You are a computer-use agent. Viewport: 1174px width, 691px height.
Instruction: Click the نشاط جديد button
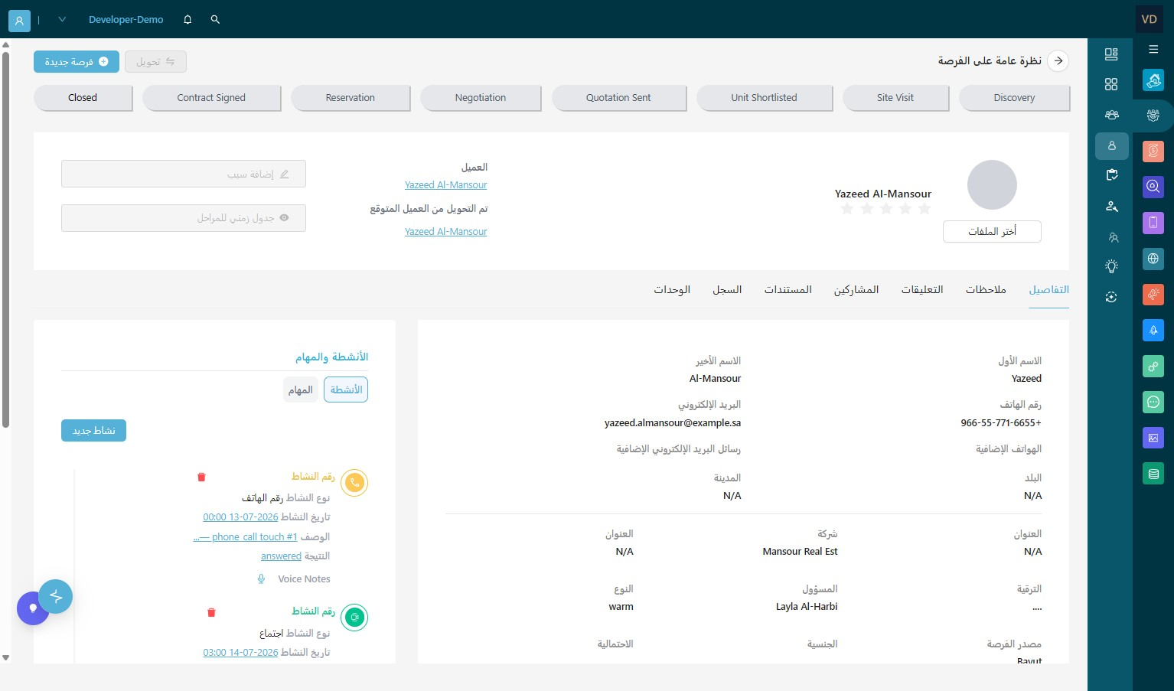pyautogui.click(x=93, y=431)
